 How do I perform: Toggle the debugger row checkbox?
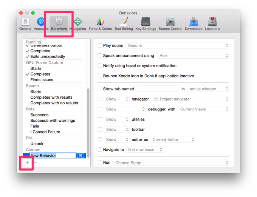click(x=100, y=109)
